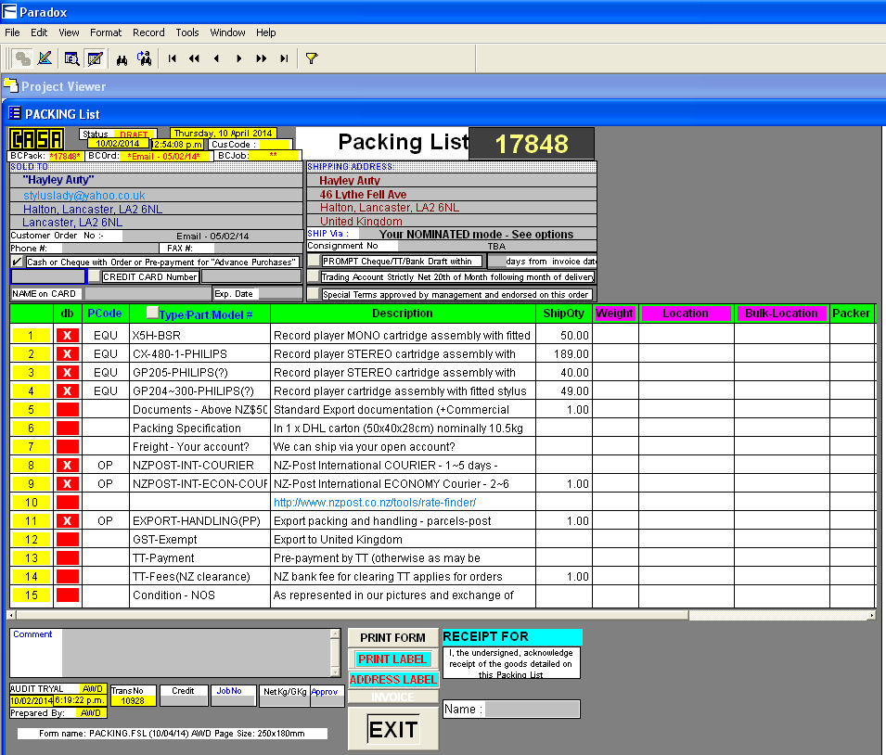The image size is (886, 755).
Task: Open the Edit menu
Action: tap(39, 32)
